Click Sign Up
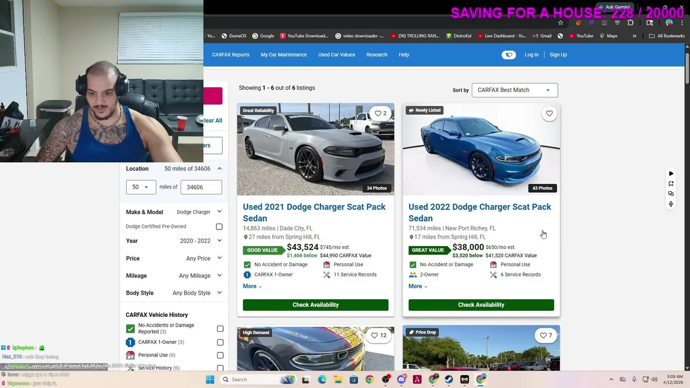The width and height of the screenshot is (690, 388). 558,54
